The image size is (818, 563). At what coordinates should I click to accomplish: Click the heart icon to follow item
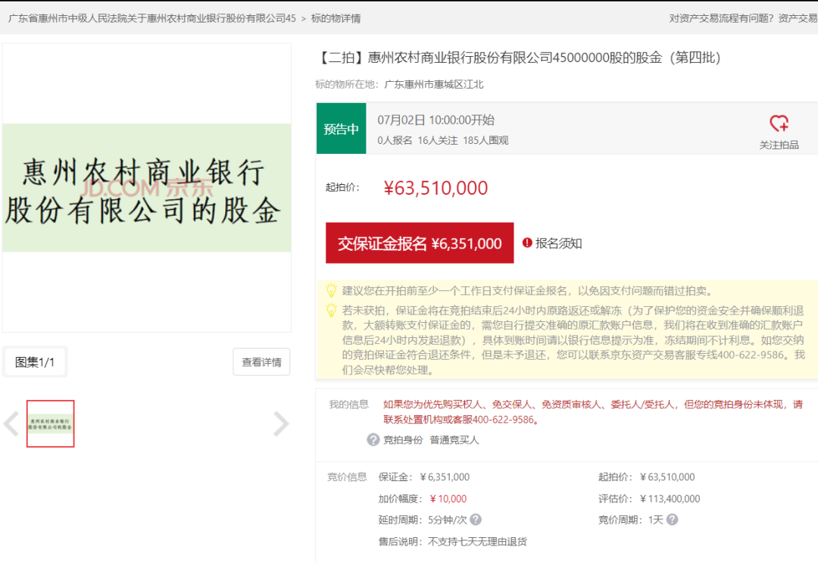click(x=779, y=124)
